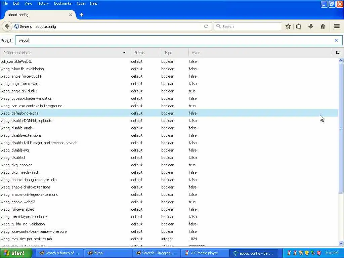The height and width of the screenshot is (258, 344).
Task: Click scrollbar up arrow
Action: [x=341, y=60]
